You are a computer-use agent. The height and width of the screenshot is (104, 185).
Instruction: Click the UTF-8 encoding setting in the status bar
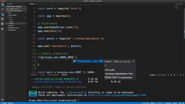point(159,103)
